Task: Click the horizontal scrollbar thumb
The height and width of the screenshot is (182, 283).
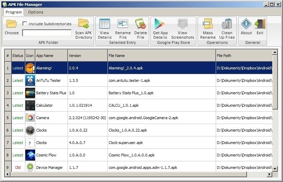Action: click(129, 174)
